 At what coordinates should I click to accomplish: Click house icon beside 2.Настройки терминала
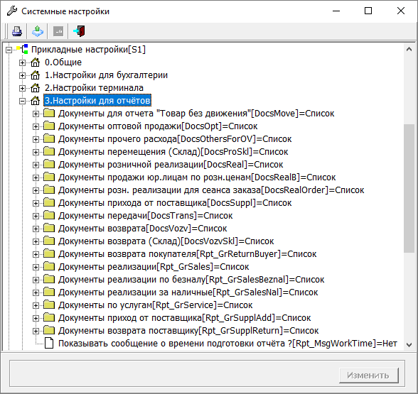pos(36,88)
